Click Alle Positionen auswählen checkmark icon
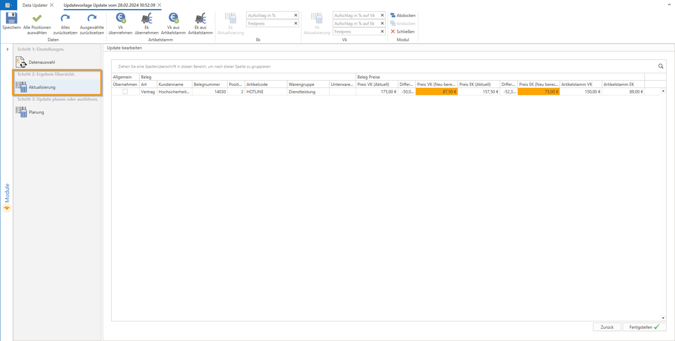675x341 pixels. (x=37, y=19)
